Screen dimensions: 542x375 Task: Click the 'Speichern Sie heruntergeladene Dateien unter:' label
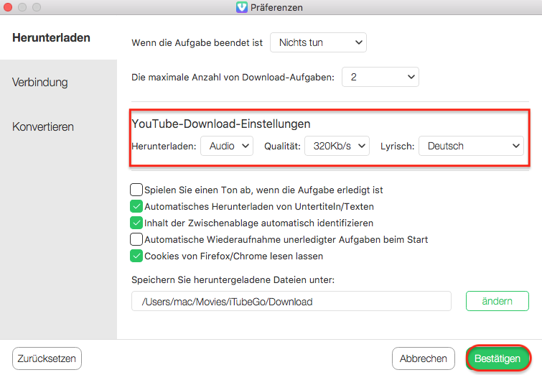click(233, 279)
